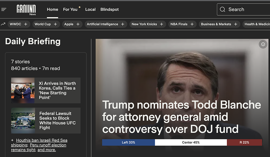Follow Apple topic via plus icon
The image size is (270, 157).
pos(78,24)
